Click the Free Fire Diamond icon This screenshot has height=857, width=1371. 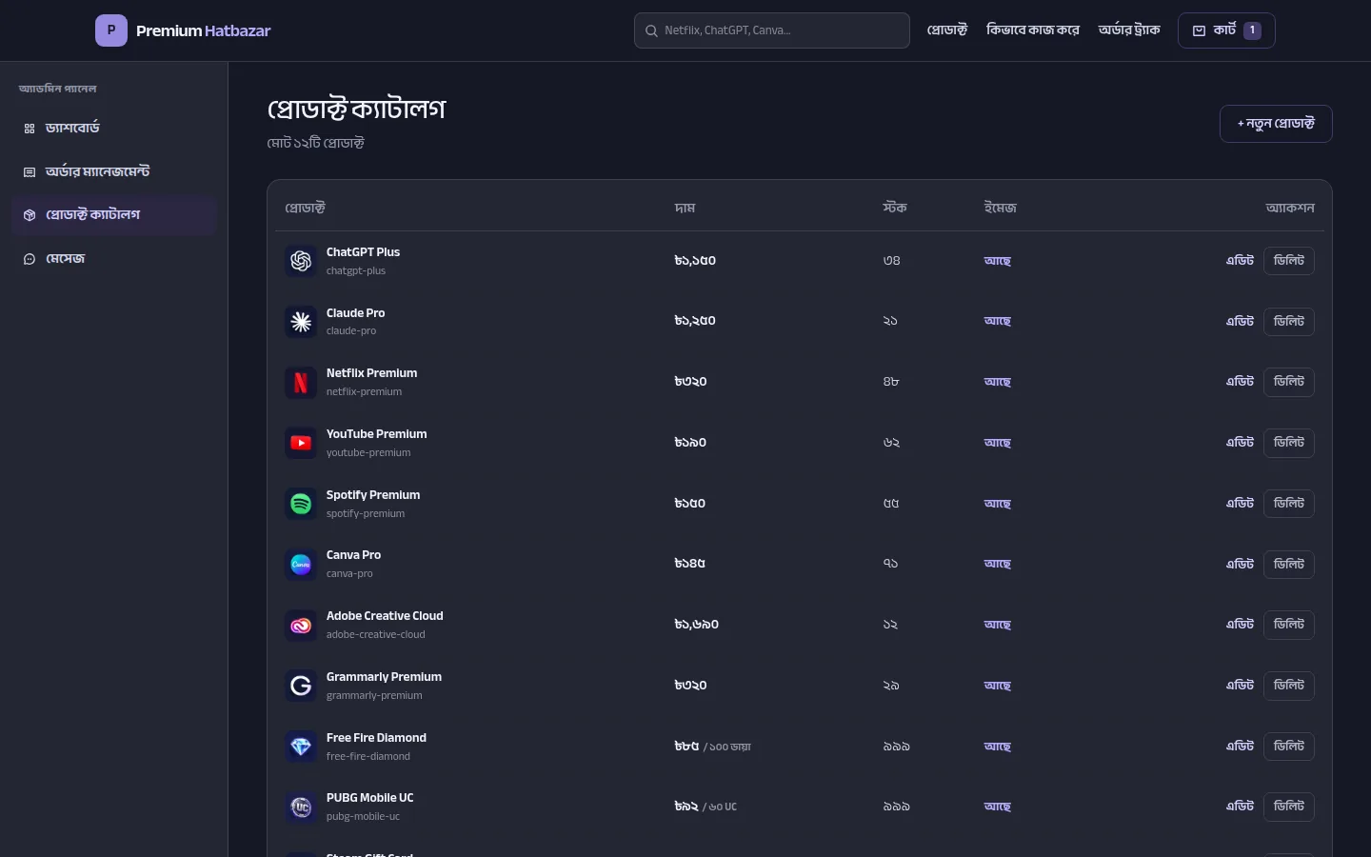tap(301, 747)
